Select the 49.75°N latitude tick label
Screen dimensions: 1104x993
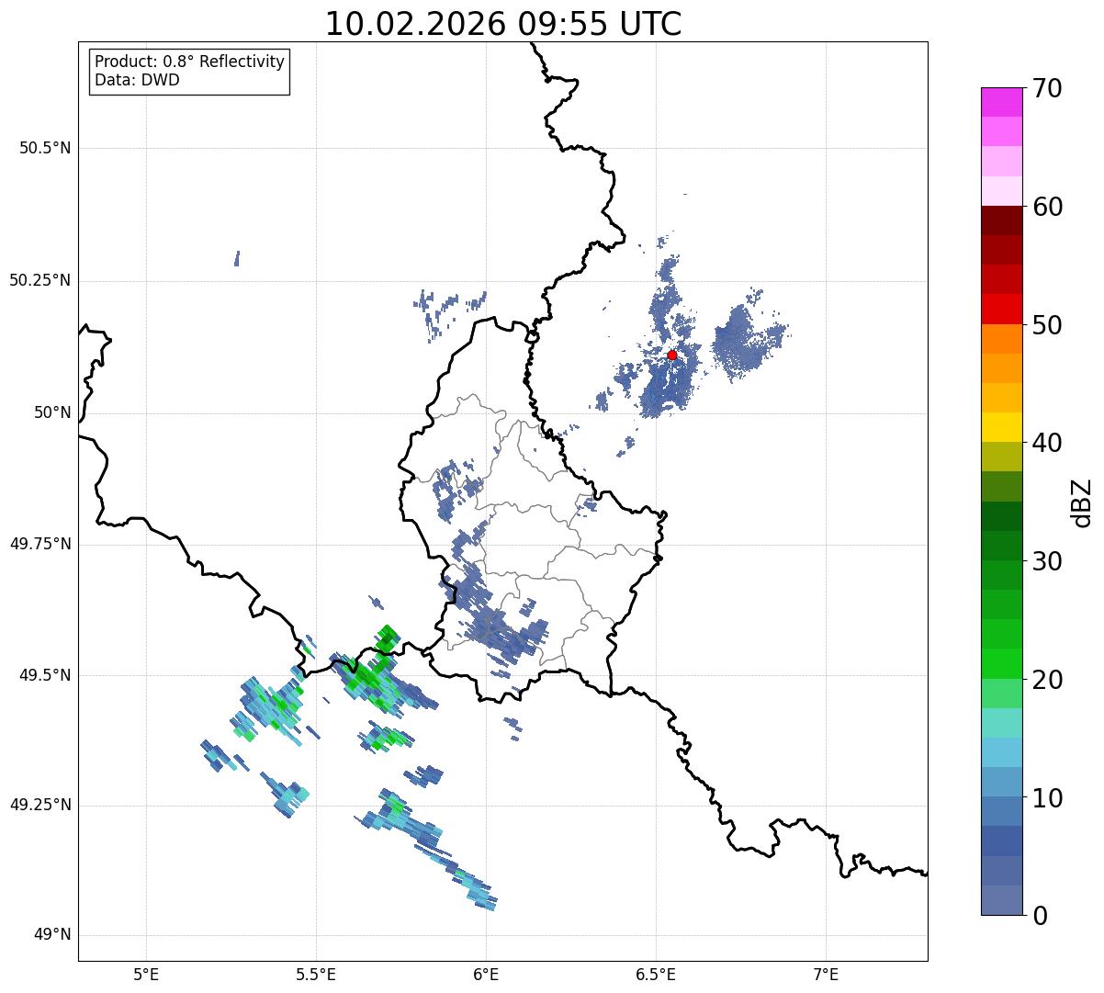click(40, 544)
